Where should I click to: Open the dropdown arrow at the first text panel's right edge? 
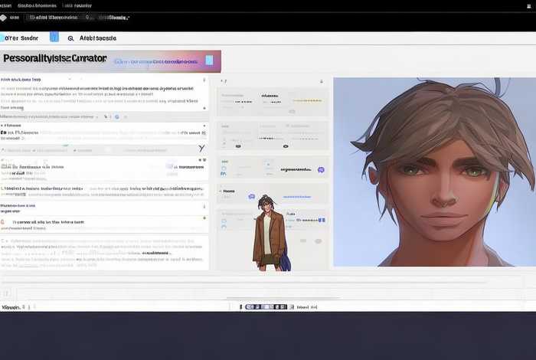(204, 79)
